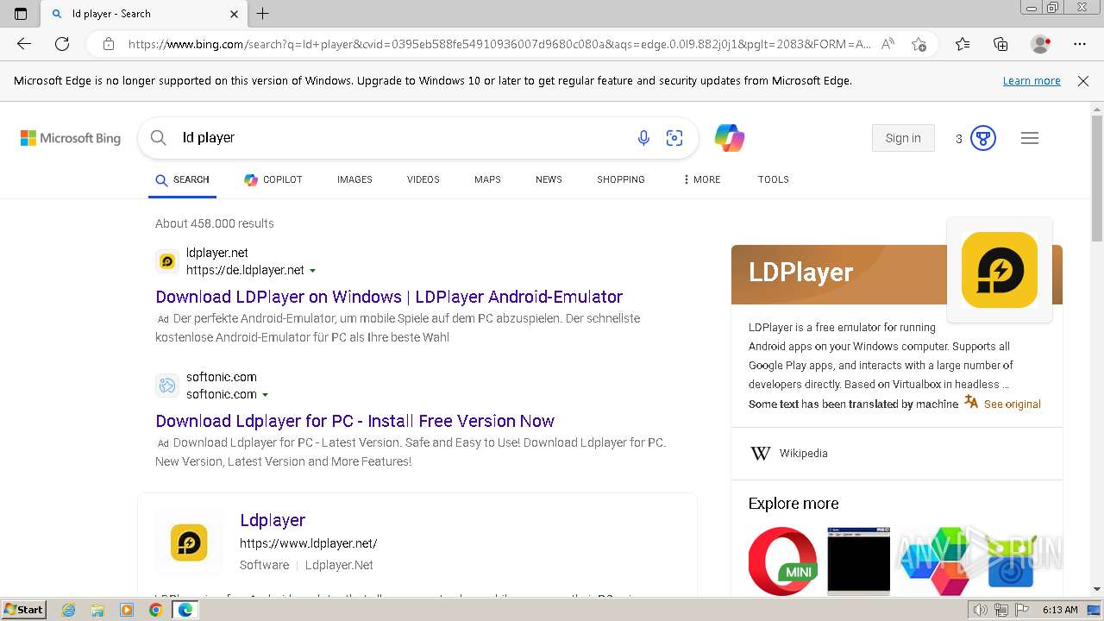Click the taskbar clock showing 6:13 AM
Screen dimensions: 1104x621
tap(1060, 610)
